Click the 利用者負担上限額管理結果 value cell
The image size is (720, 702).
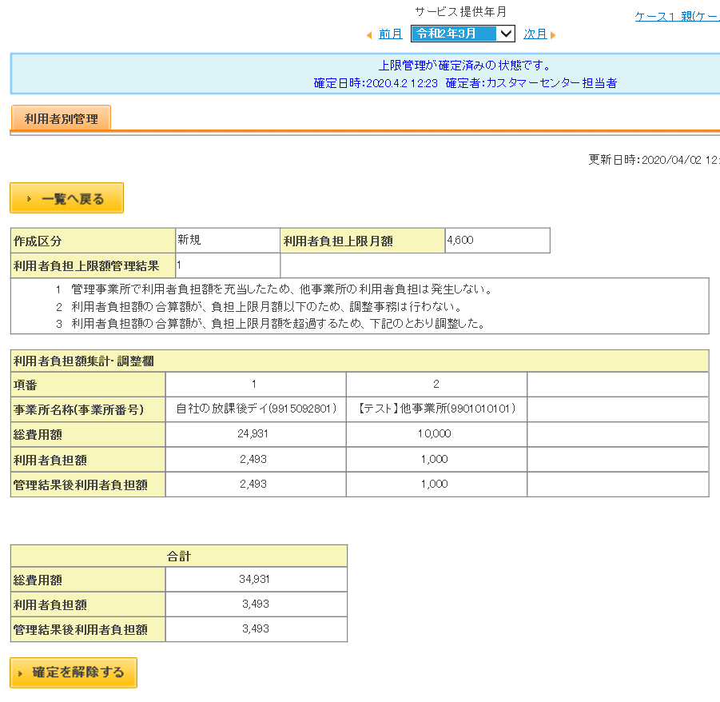(228, 265)
